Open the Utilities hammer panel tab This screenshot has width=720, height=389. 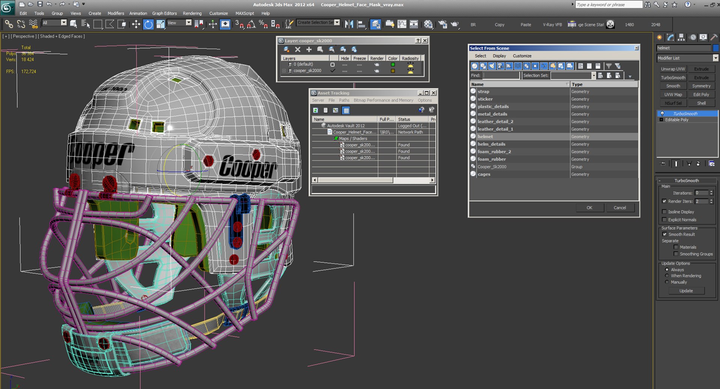pos(714,37)
